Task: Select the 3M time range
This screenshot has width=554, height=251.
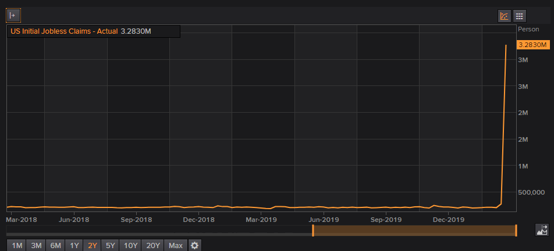Action: pos(36,245)
